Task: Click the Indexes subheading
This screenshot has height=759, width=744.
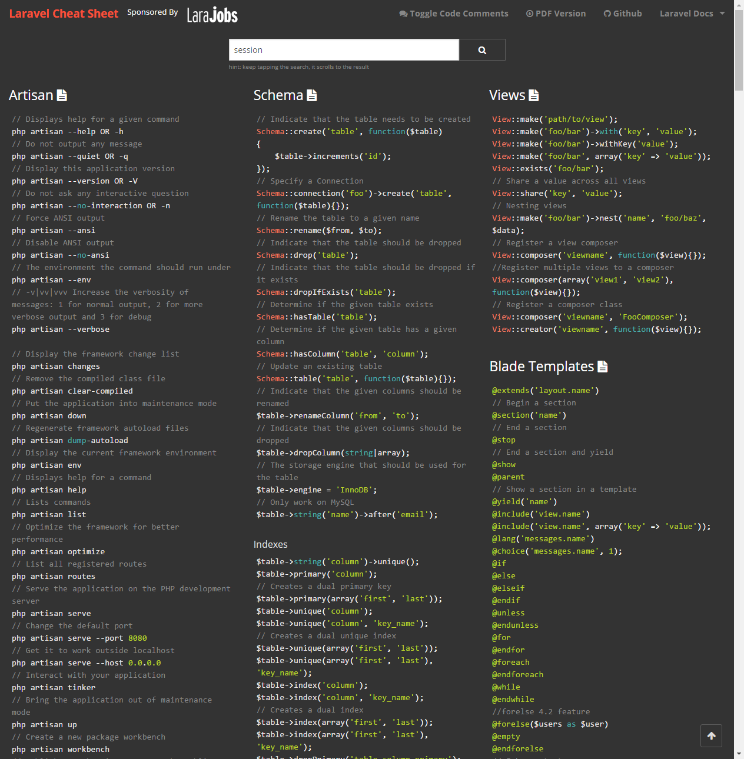Action: pyautogui.click(x=271, y=545)
